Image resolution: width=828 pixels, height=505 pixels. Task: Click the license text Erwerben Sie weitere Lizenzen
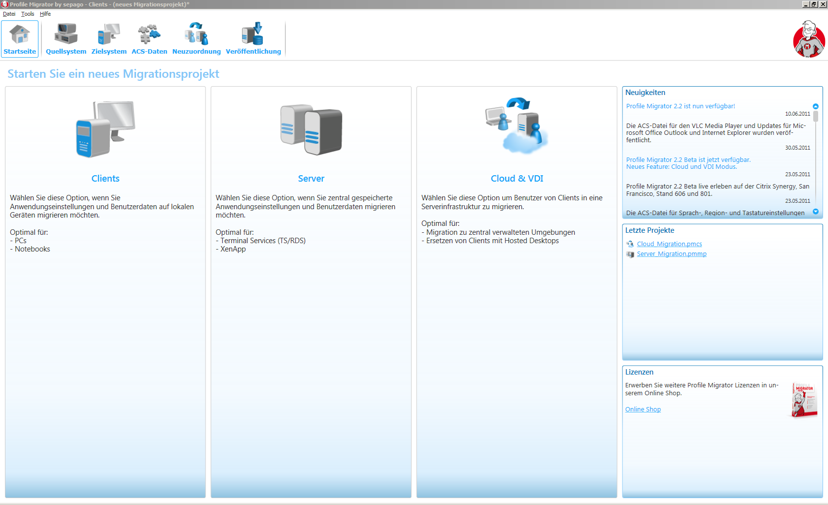(702, 389)
